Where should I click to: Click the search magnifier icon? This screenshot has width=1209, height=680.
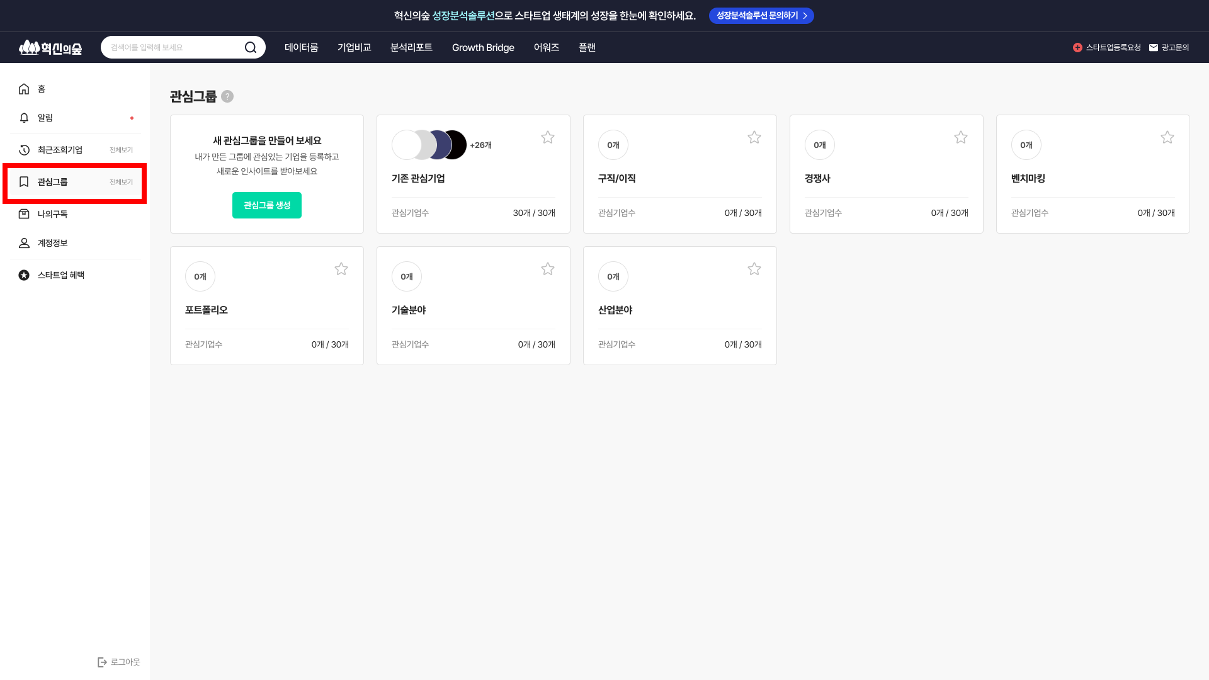(251, 48)
